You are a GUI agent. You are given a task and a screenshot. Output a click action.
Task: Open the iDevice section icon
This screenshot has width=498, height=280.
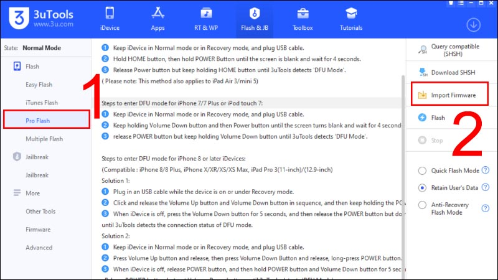110,13
